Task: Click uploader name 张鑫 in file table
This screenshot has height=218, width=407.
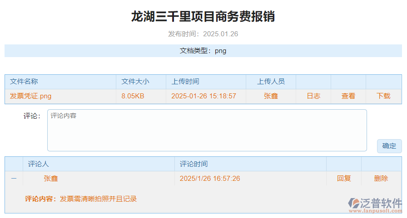Action: click(271, 96)
